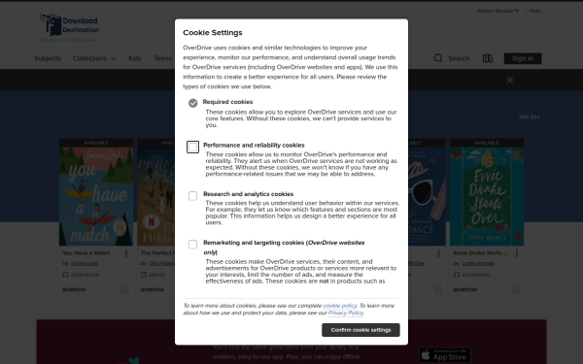
Task: Open the Subjects menu
Action: (48, 58)
